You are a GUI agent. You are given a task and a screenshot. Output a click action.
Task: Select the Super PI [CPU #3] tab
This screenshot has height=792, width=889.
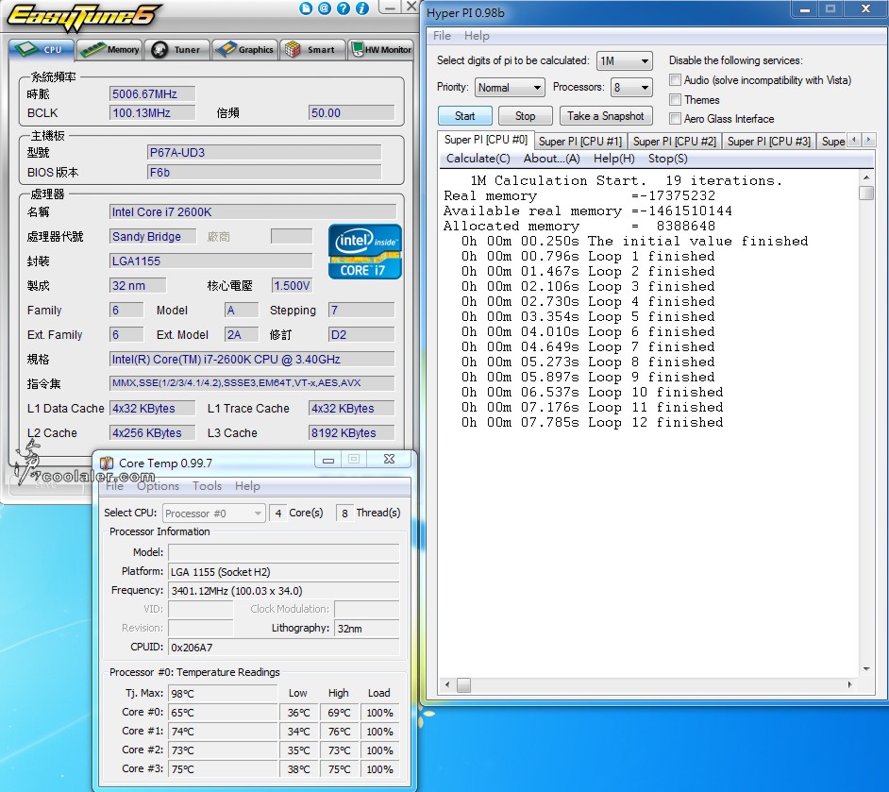(x=768, y=142)
